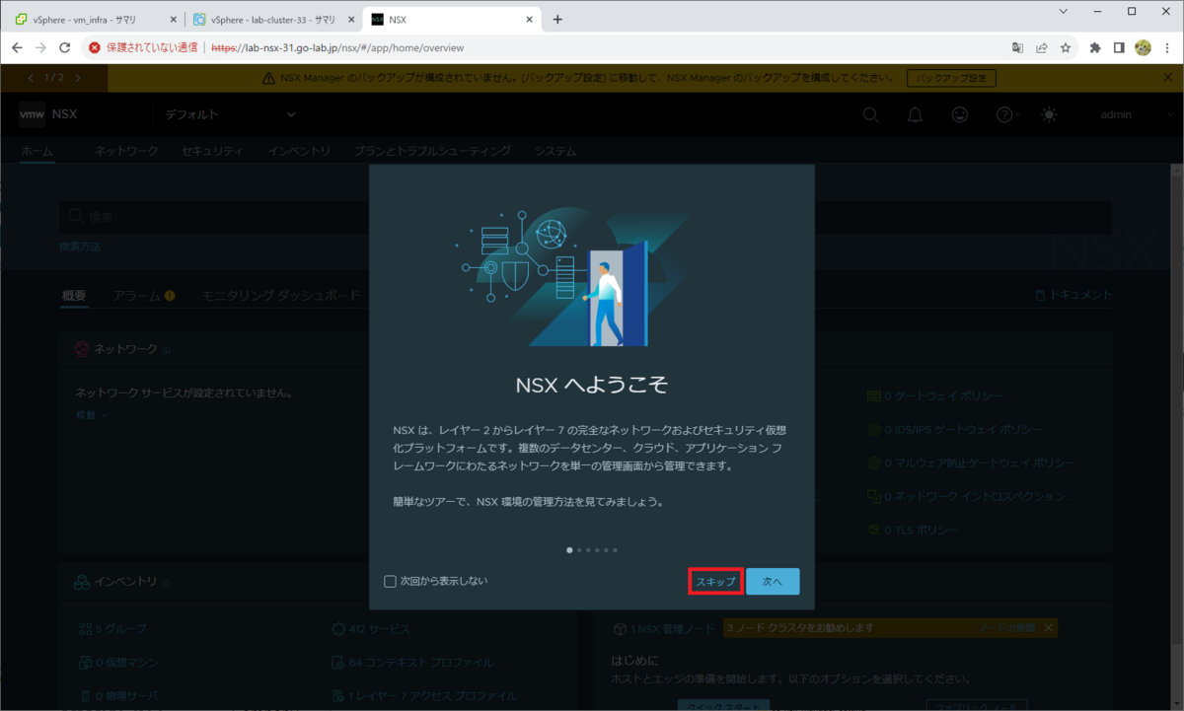Click the highlighted first tour page dot
1184x711 pixels.
(569, 550)
